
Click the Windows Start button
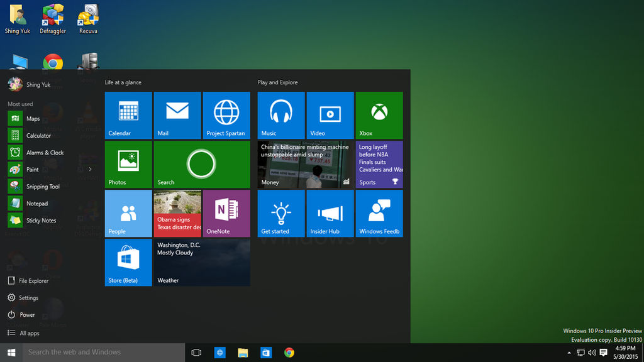[x=11, y=353]
